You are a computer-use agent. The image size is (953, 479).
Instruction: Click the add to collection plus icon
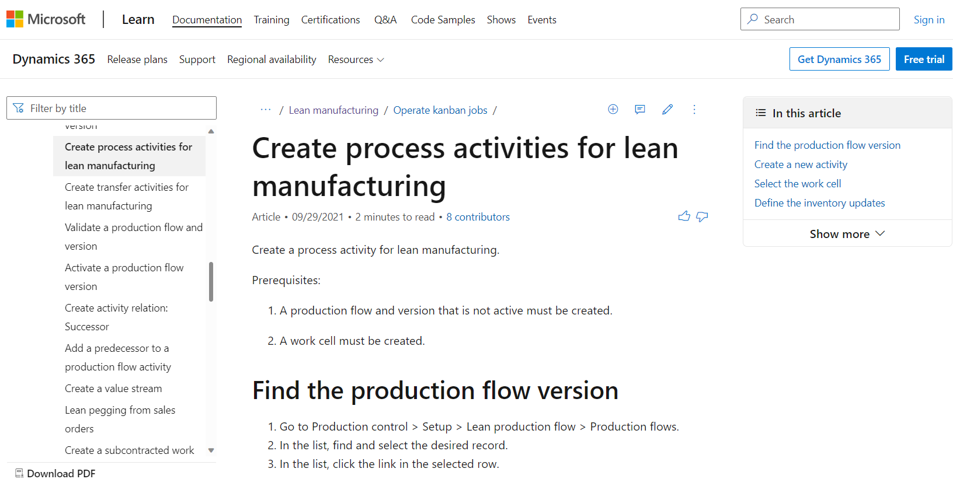click(x=613, y=109)
